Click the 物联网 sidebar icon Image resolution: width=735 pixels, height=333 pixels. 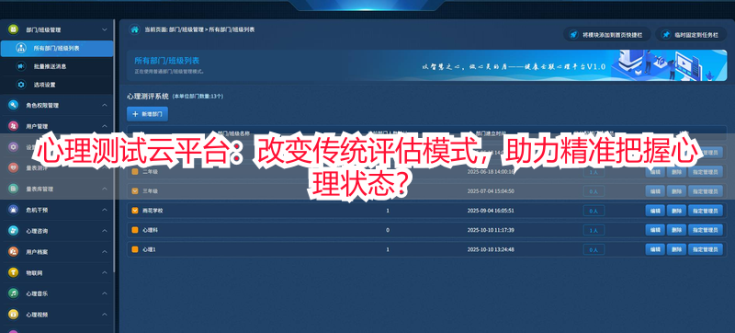13,272
